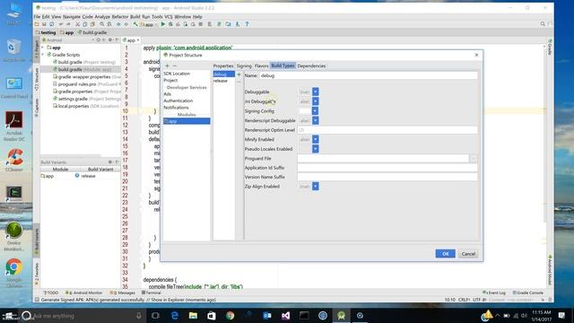The image size is (574, 323).
Task: Open the Recycle Bin desktop icon
Action: (x=14, y=51)
